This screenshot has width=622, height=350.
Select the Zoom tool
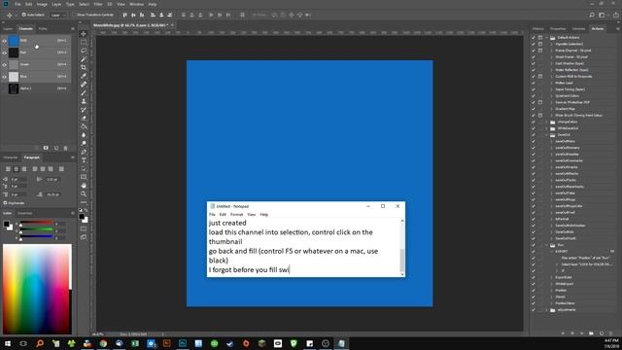pos(84,194)
